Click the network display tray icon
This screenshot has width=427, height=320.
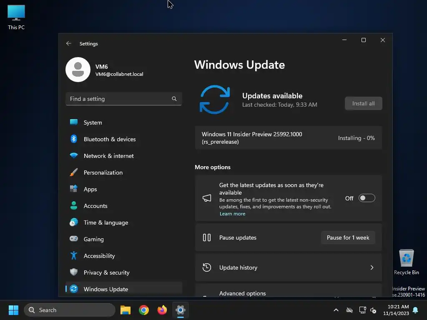tap(362, 310)
